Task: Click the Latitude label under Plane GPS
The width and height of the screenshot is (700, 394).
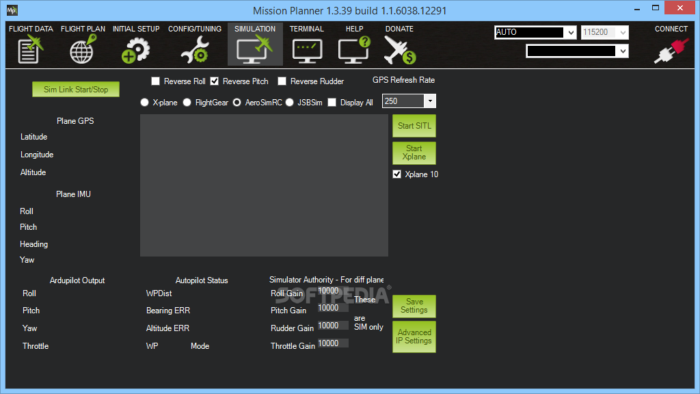Action: pyautogui.click(x=34, y=137)
